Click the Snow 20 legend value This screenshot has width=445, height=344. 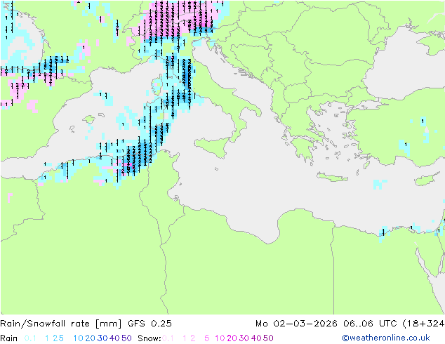[232, 338]
